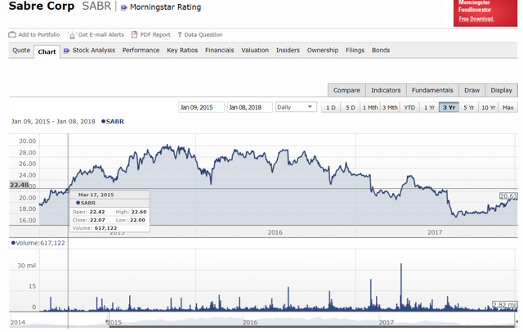
Task: Select the YTD time range
Action: pyautogui.click(x=409, y=107)
